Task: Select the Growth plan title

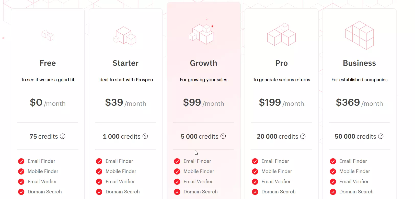Action: [203, 63]
